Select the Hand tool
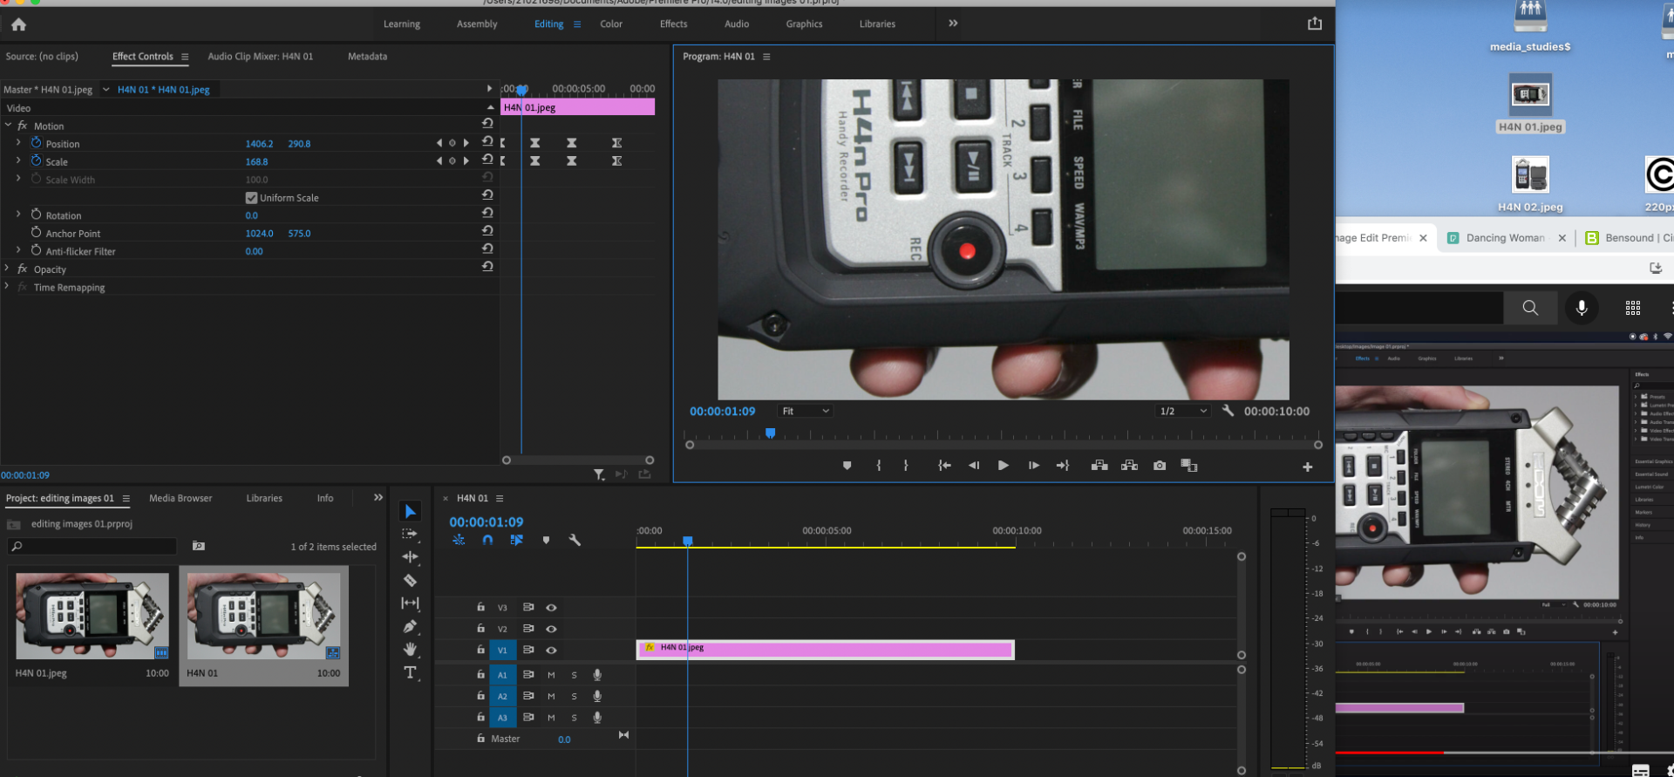 [410, 649]
